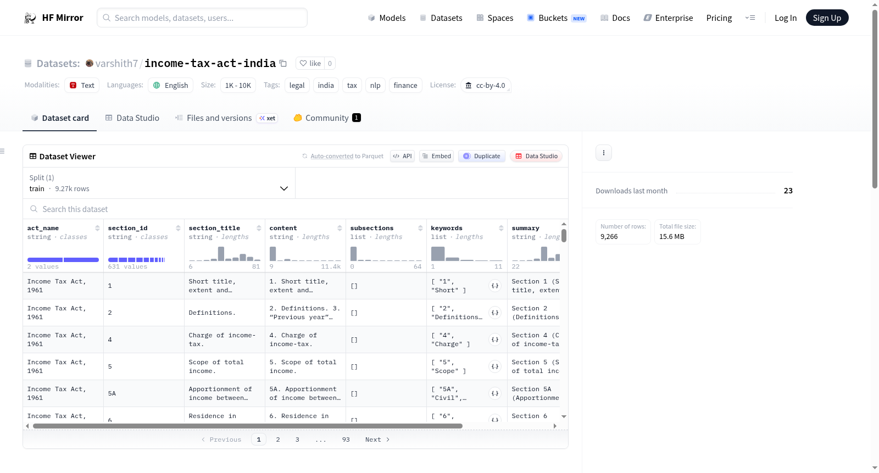Click the horizontal table scrollbar
The image size is (879, 473).
point(248,426)
